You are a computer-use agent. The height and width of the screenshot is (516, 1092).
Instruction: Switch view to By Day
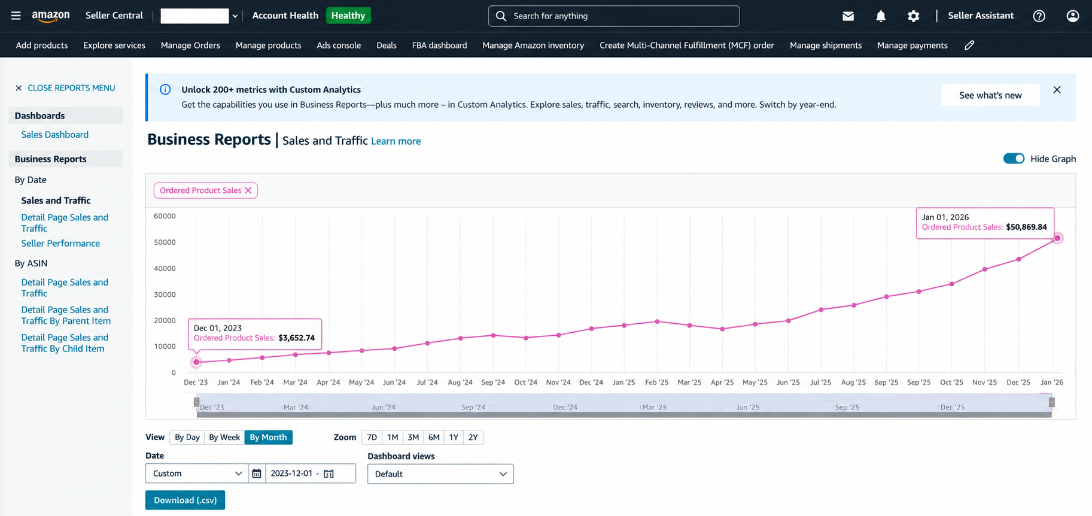pos(187,438)
